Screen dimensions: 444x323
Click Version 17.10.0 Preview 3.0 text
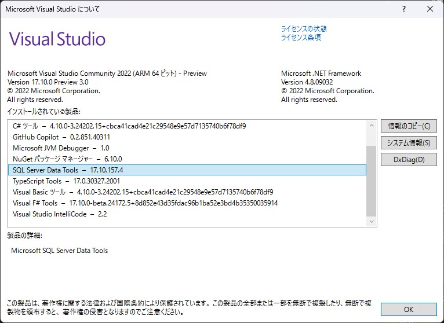click(48, 82)
